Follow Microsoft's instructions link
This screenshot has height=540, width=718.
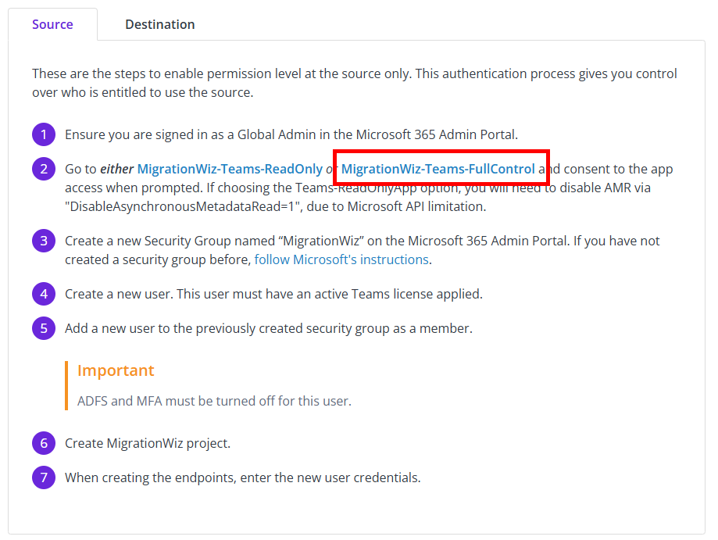pyautogui.click(x=341, y=259)
